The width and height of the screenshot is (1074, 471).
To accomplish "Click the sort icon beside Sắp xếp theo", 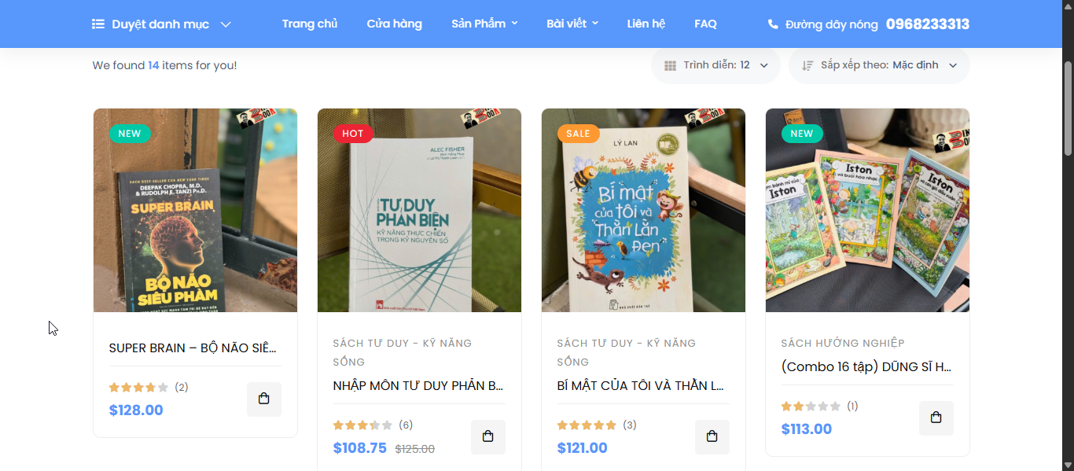I will pos(807,66).
